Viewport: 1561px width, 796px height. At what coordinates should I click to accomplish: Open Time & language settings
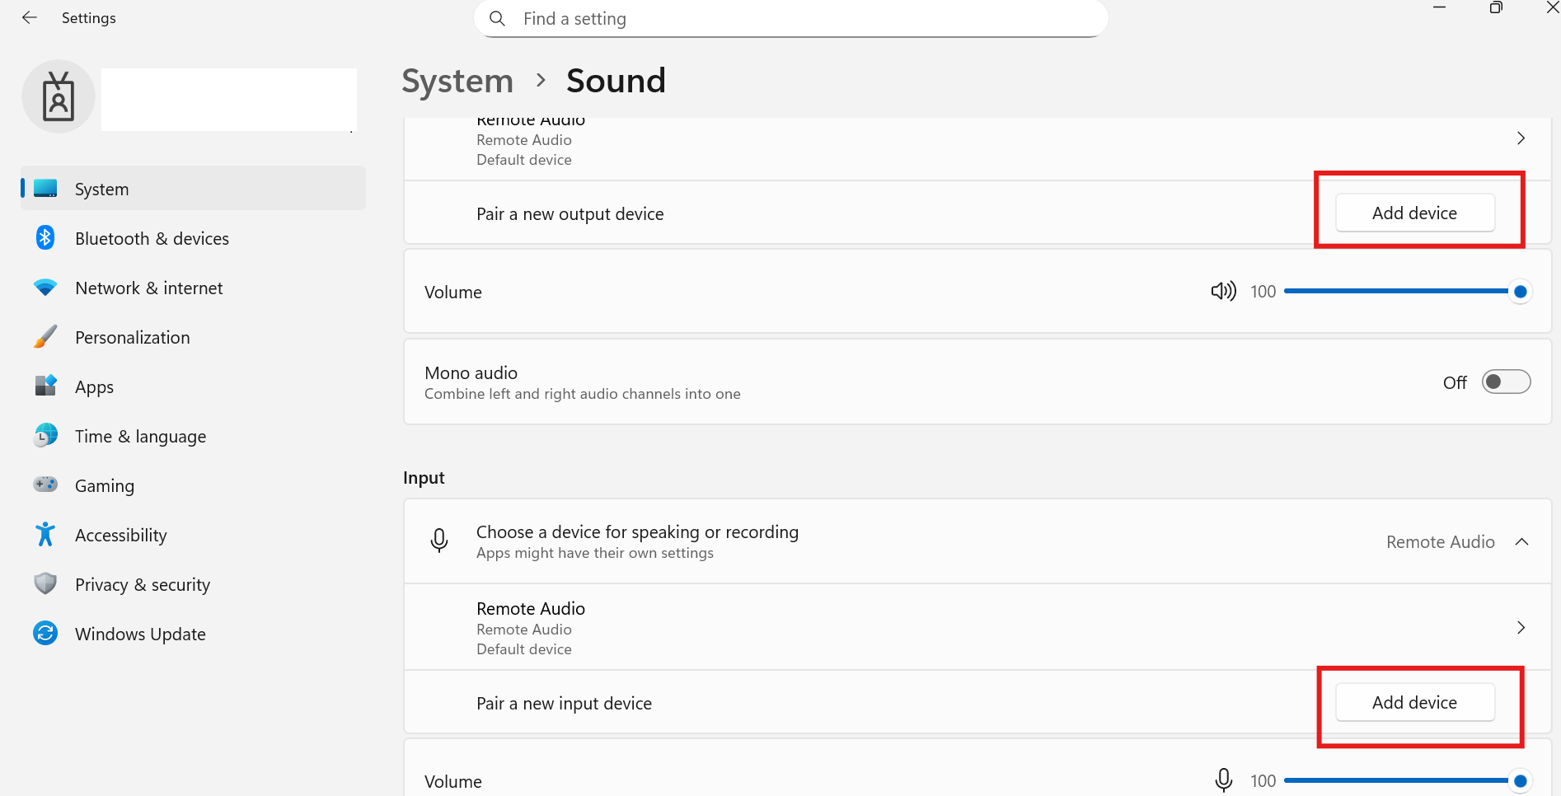[140, 436]
